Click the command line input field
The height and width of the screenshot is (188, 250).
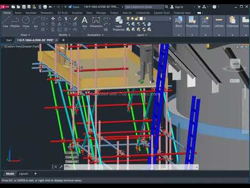(x=131, y=167)
